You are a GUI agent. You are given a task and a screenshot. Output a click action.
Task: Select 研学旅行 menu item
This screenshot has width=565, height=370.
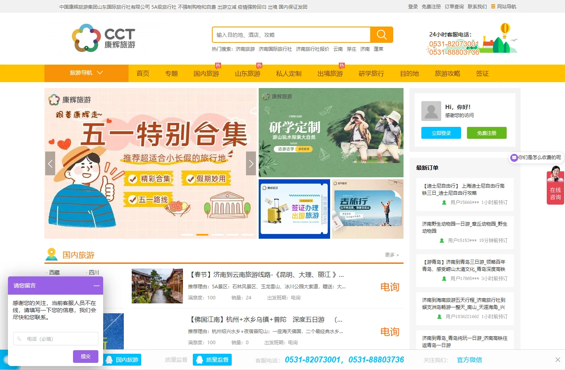(371, 73)
